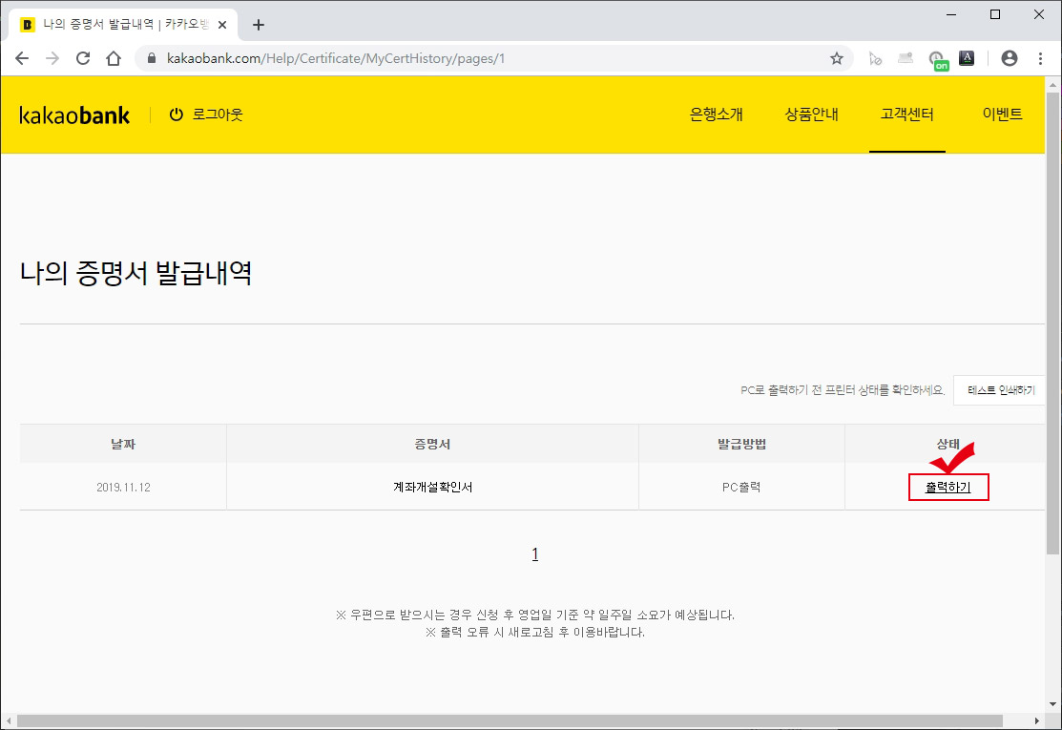This screenshot has height=730, width=1062.
Task: Toggle the bookmark star for this page
Action: coord(837,57)
